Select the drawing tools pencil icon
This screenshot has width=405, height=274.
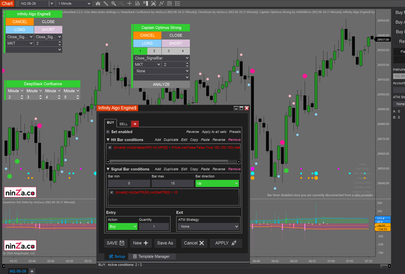point(106,4)
